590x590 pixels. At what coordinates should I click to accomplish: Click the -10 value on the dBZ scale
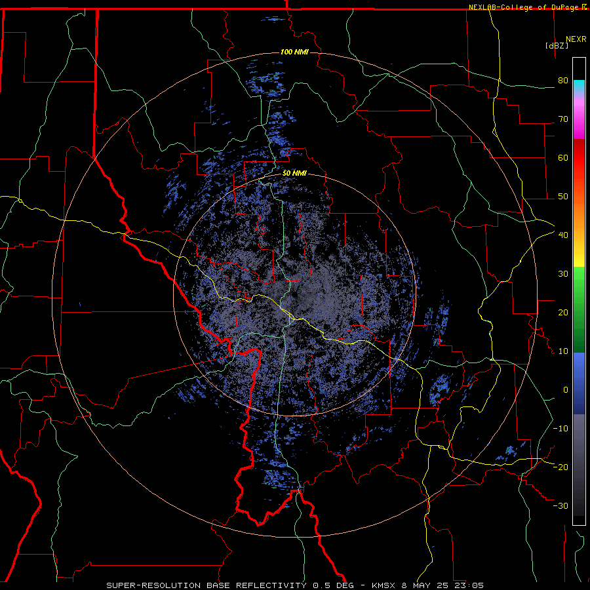pyautogui.click(x=560, y=428)
